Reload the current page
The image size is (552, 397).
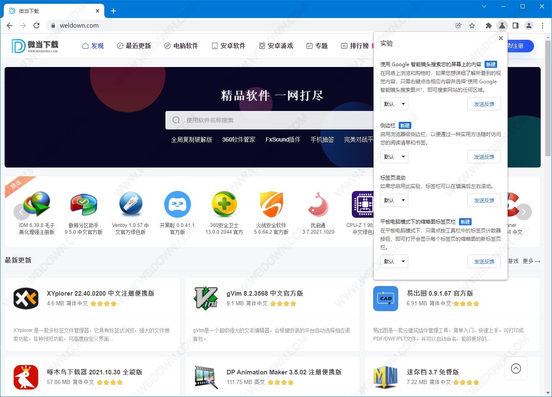36,26
